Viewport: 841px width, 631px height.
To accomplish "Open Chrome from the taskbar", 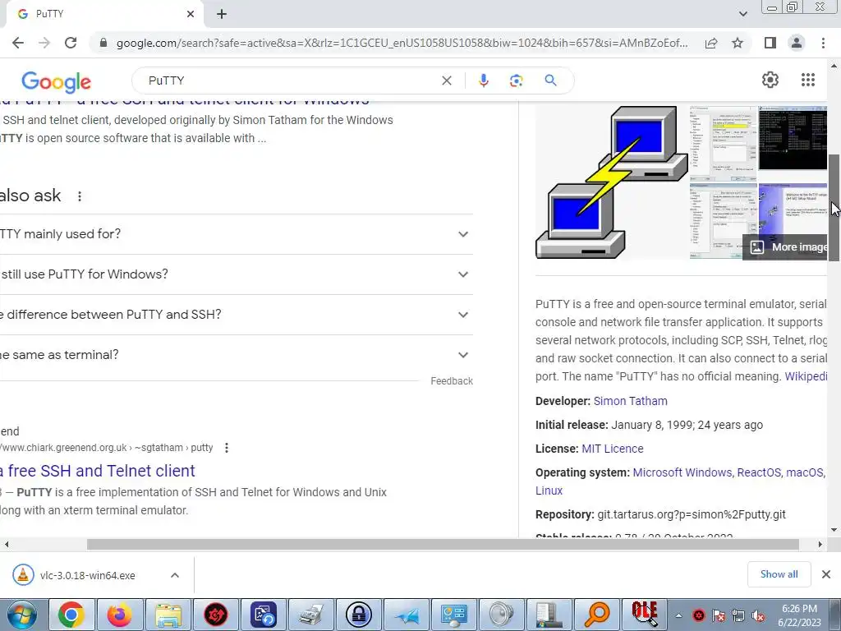I will click(71, 615).
